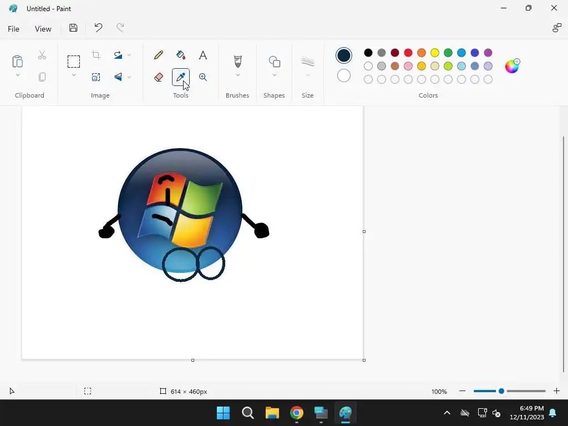Screen dimensions: 568x426
Task: Click the Redo arrow
Action: (120, 28)
